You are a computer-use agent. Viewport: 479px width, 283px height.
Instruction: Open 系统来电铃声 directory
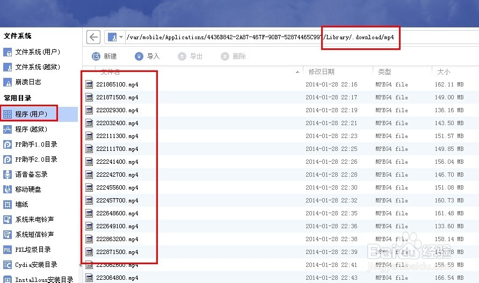click(x=28, y=220)
